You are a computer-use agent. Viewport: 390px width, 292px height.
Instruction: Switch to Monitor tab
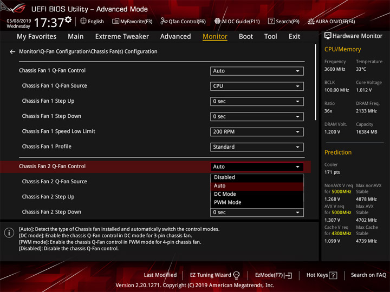(x=215, y=37)
